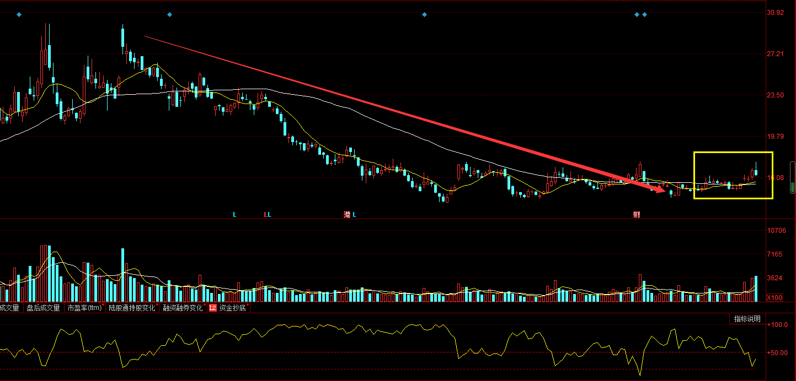The height and width of the screenshot is (381, 796).
Task: Click the red-and-blue LL marker pair
Action: pos(268,215)
